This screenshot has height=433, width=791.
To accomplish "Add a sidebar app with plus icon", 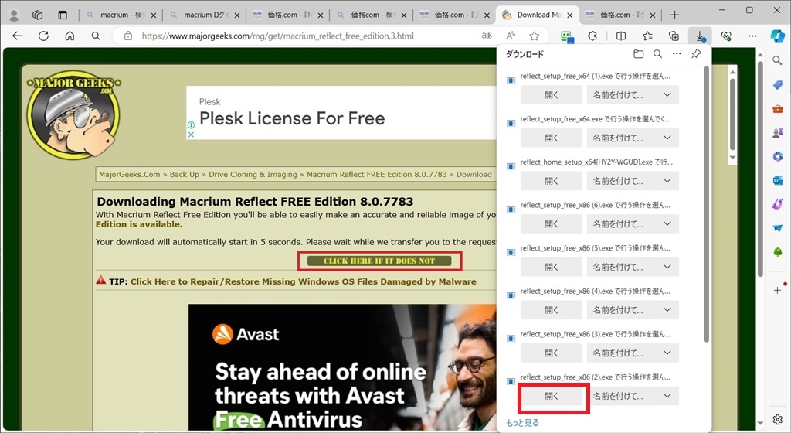I will (x=777, y=290).
